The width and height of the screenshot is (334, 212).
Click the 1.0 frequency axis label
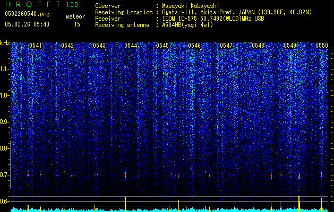click(x=5, y=95)
